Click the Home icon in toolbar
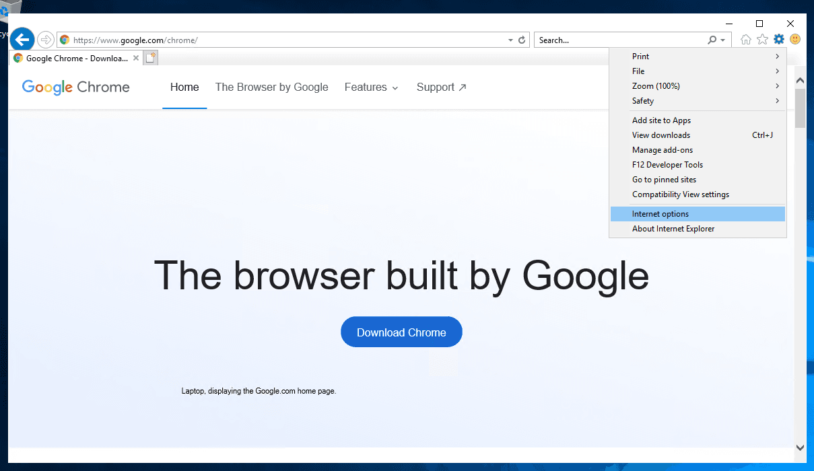814x471 pixels. click(x=745, y=40)
